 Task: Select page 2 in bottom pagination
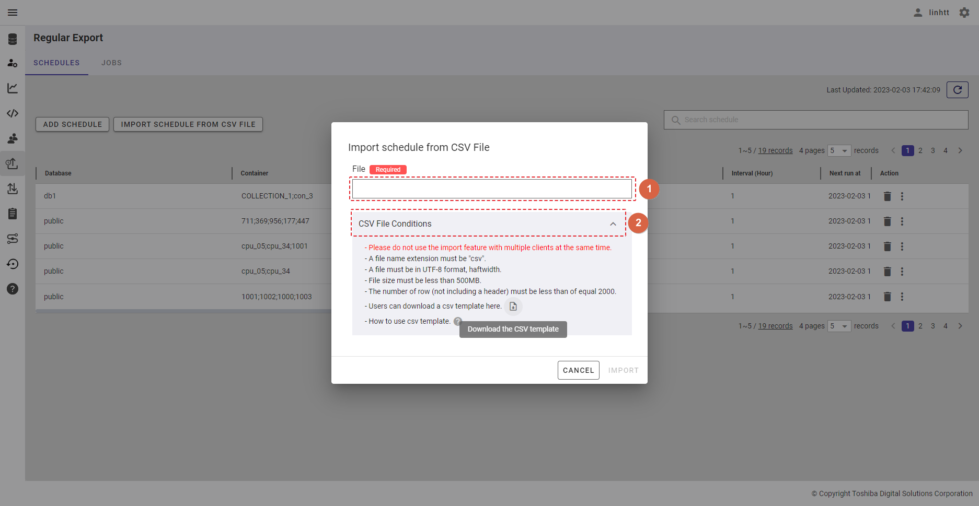920,326
